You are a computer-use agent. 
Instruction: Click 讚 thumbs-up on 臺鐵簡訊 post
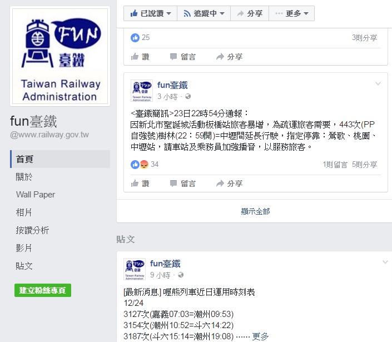(x=140, y=184)
